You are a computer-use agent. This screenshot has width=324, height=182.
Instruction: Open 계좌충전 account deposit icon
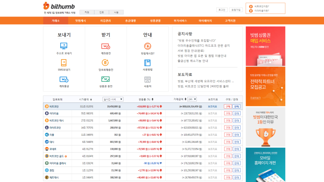coord(105,46)
